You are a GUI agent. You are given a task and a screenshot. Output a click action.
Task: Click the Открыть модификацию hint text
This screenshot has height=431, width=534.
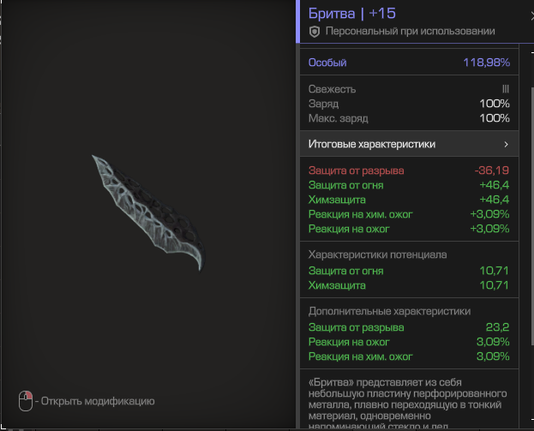[x=95, y=400]
